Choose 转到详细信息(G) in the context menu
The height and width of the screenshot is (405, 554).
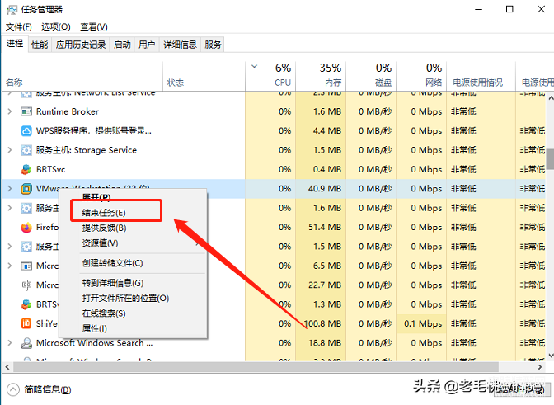(x=133, y=283)
